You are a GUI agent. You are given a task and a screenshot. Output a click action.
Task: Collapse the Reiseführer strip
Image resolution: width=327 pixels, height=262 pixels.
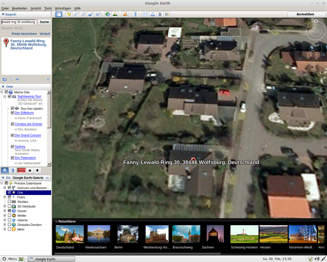56,222
